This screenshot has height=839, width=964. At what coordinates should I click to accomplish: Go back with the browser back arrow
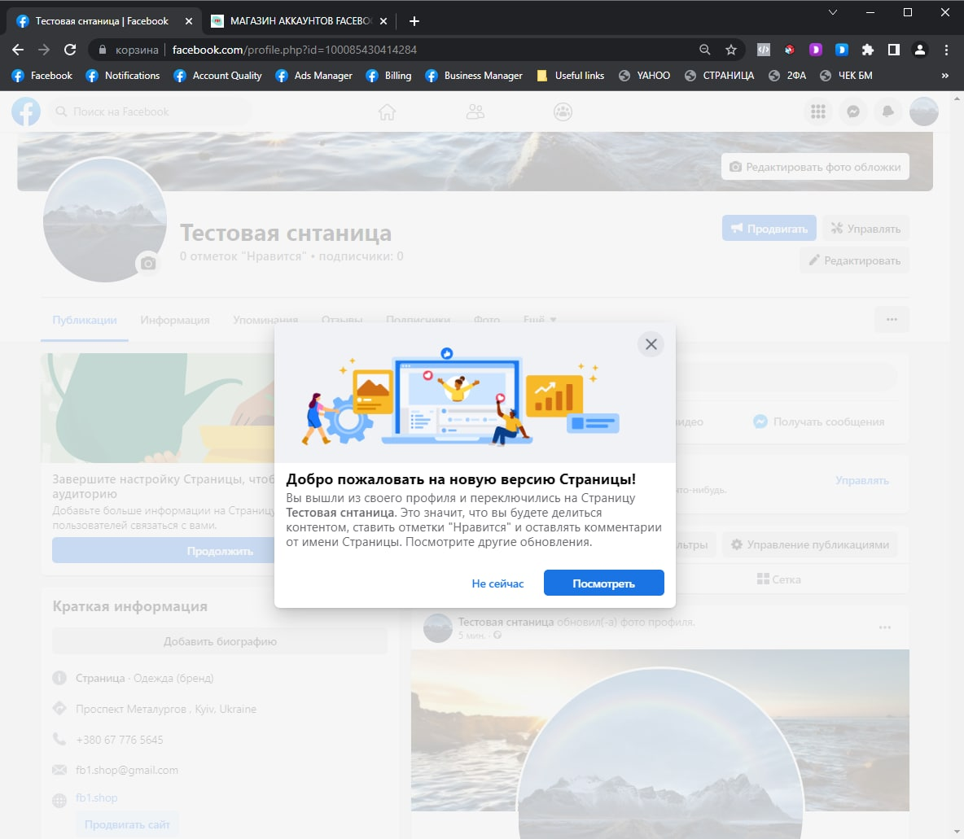[x=18, y=50]
